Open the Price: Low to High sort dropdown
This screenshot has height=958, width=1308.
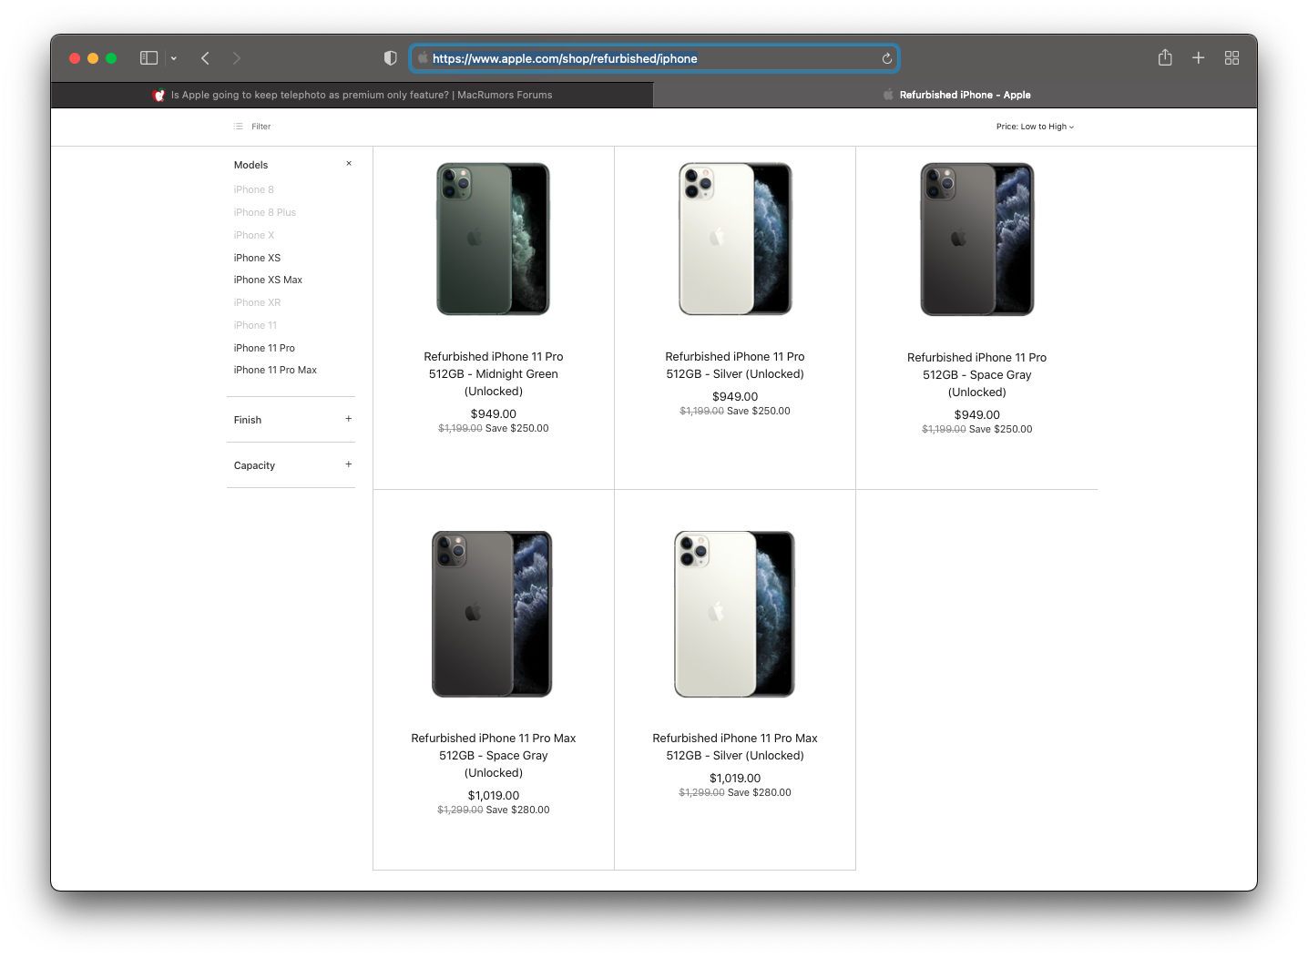tap(1035, 127)
